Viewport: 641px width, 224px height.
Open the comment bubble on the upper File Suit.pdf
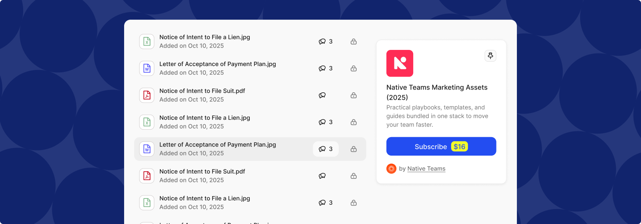pos(322,95)
